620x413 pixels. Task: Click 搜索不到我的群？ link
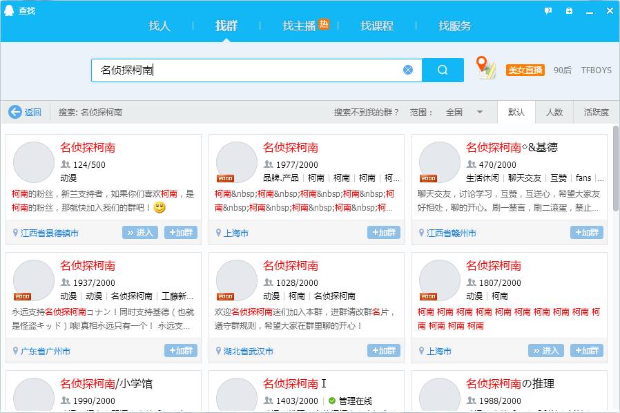[x=366, y=113]
